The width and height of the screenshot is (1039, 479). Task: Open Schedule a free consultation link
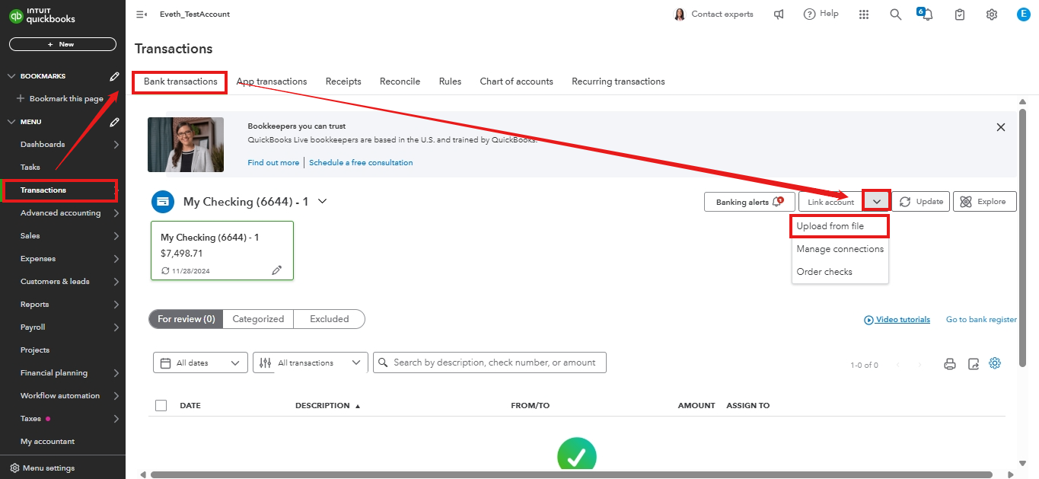click(361, 162)
